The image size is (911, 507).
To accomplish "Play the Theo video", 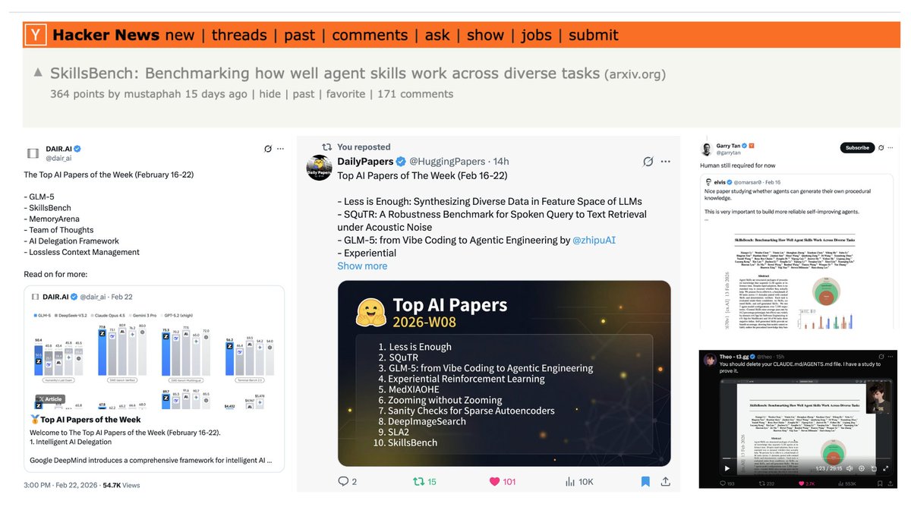I will (727, 468).
